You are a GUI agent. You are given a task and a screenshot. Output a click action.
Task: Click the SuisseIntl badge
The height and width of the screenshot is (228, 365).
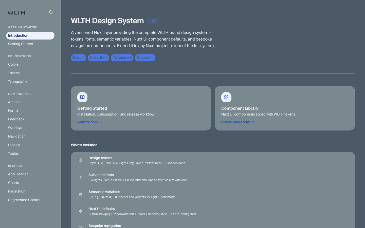click(145, 58)
